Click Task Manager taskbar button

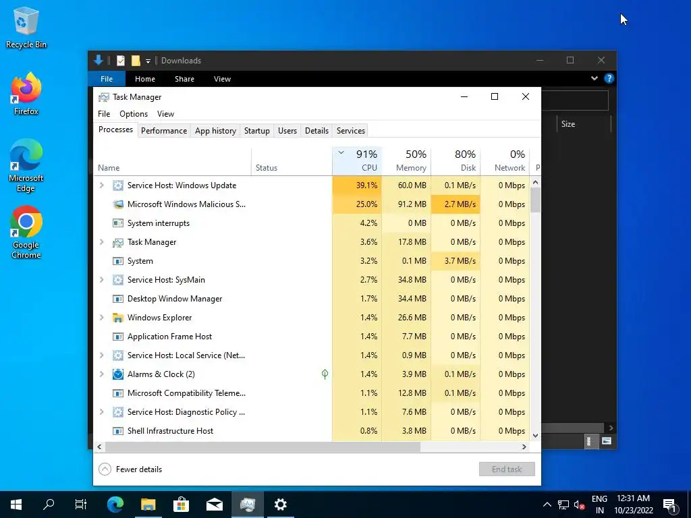[x=248, y=505]
